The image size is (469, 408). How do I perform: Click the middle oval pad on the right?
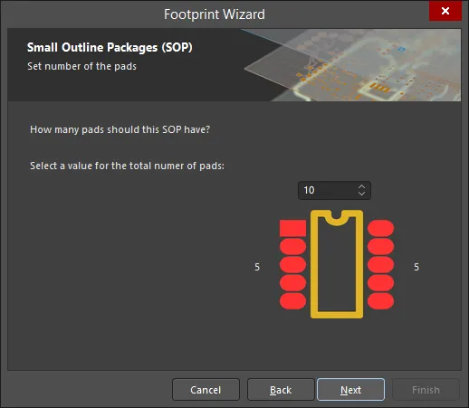380,264
